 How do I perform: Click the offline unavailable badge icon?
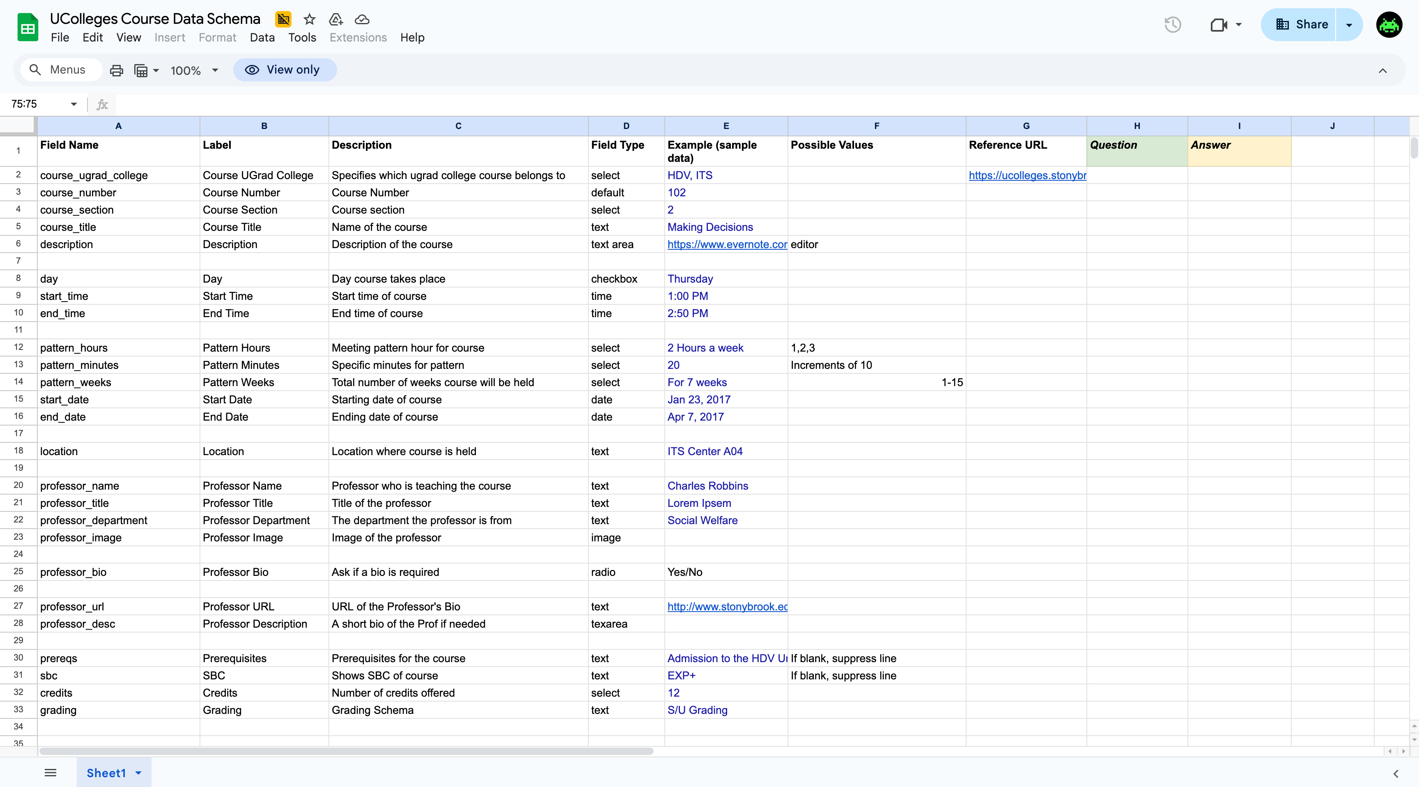pos(283,19)
